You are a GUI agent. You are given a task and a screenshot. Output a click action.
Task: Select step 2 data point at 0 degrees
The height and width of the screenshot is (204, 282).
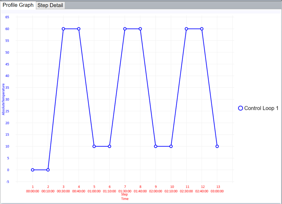pos(48,170)
